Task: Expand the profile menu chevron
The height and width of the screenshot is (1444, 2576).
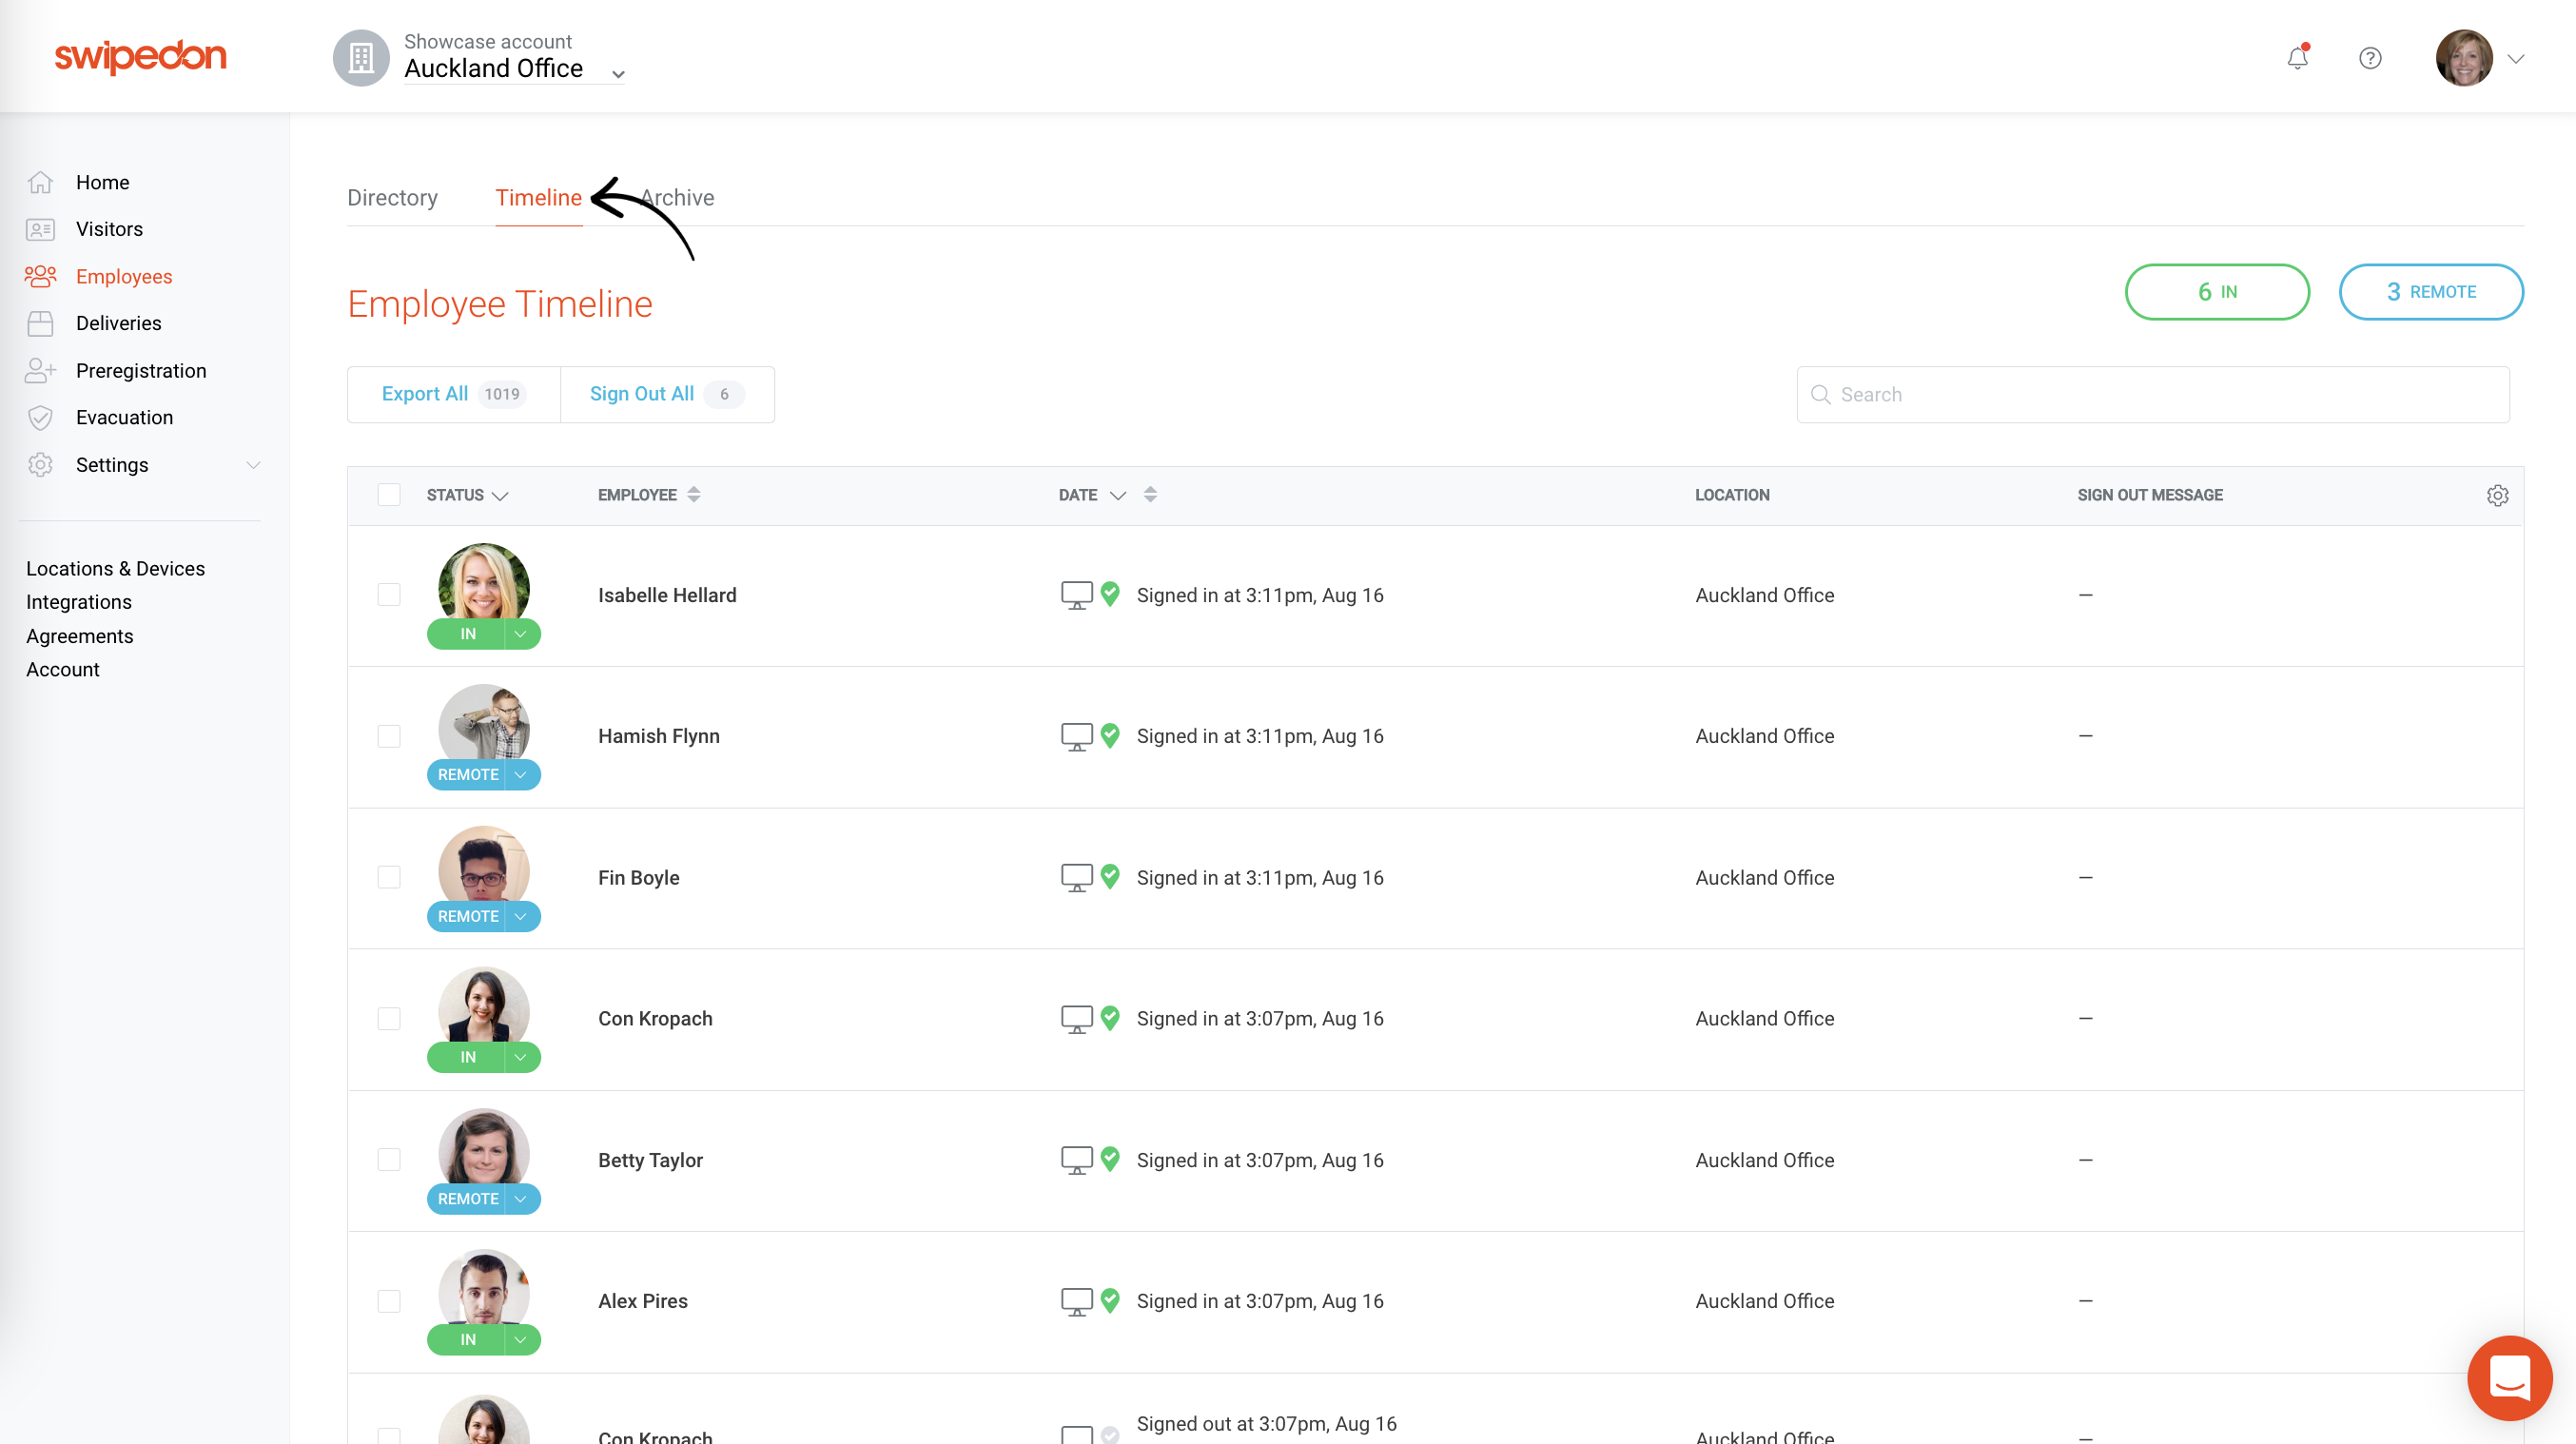Action: click(x=2516, y=59)
